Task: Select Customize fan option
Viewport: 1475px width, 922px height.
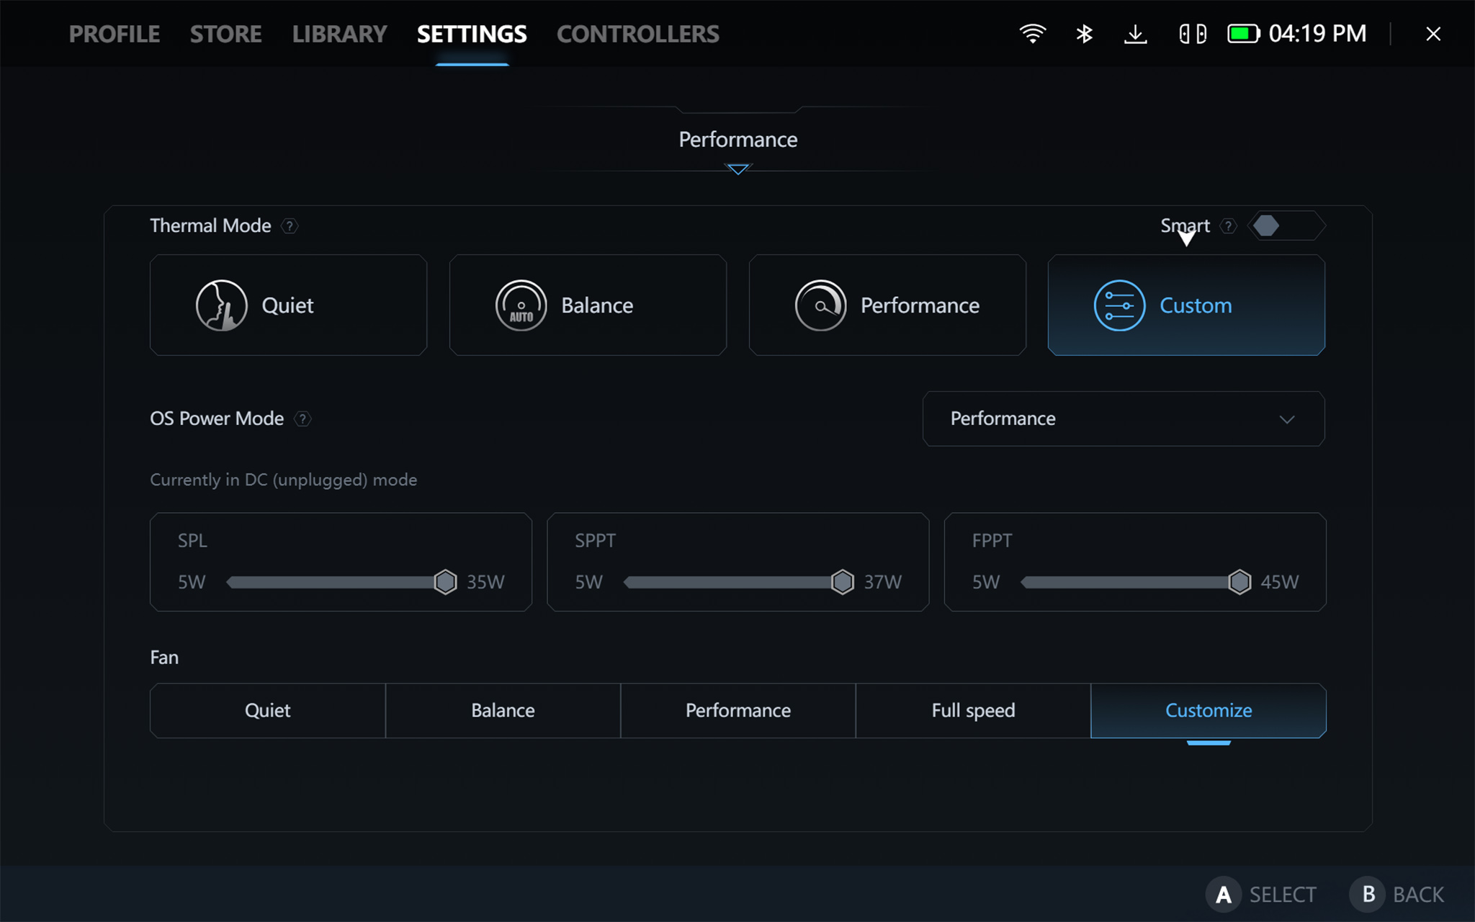Action: tap(1208, 710)
